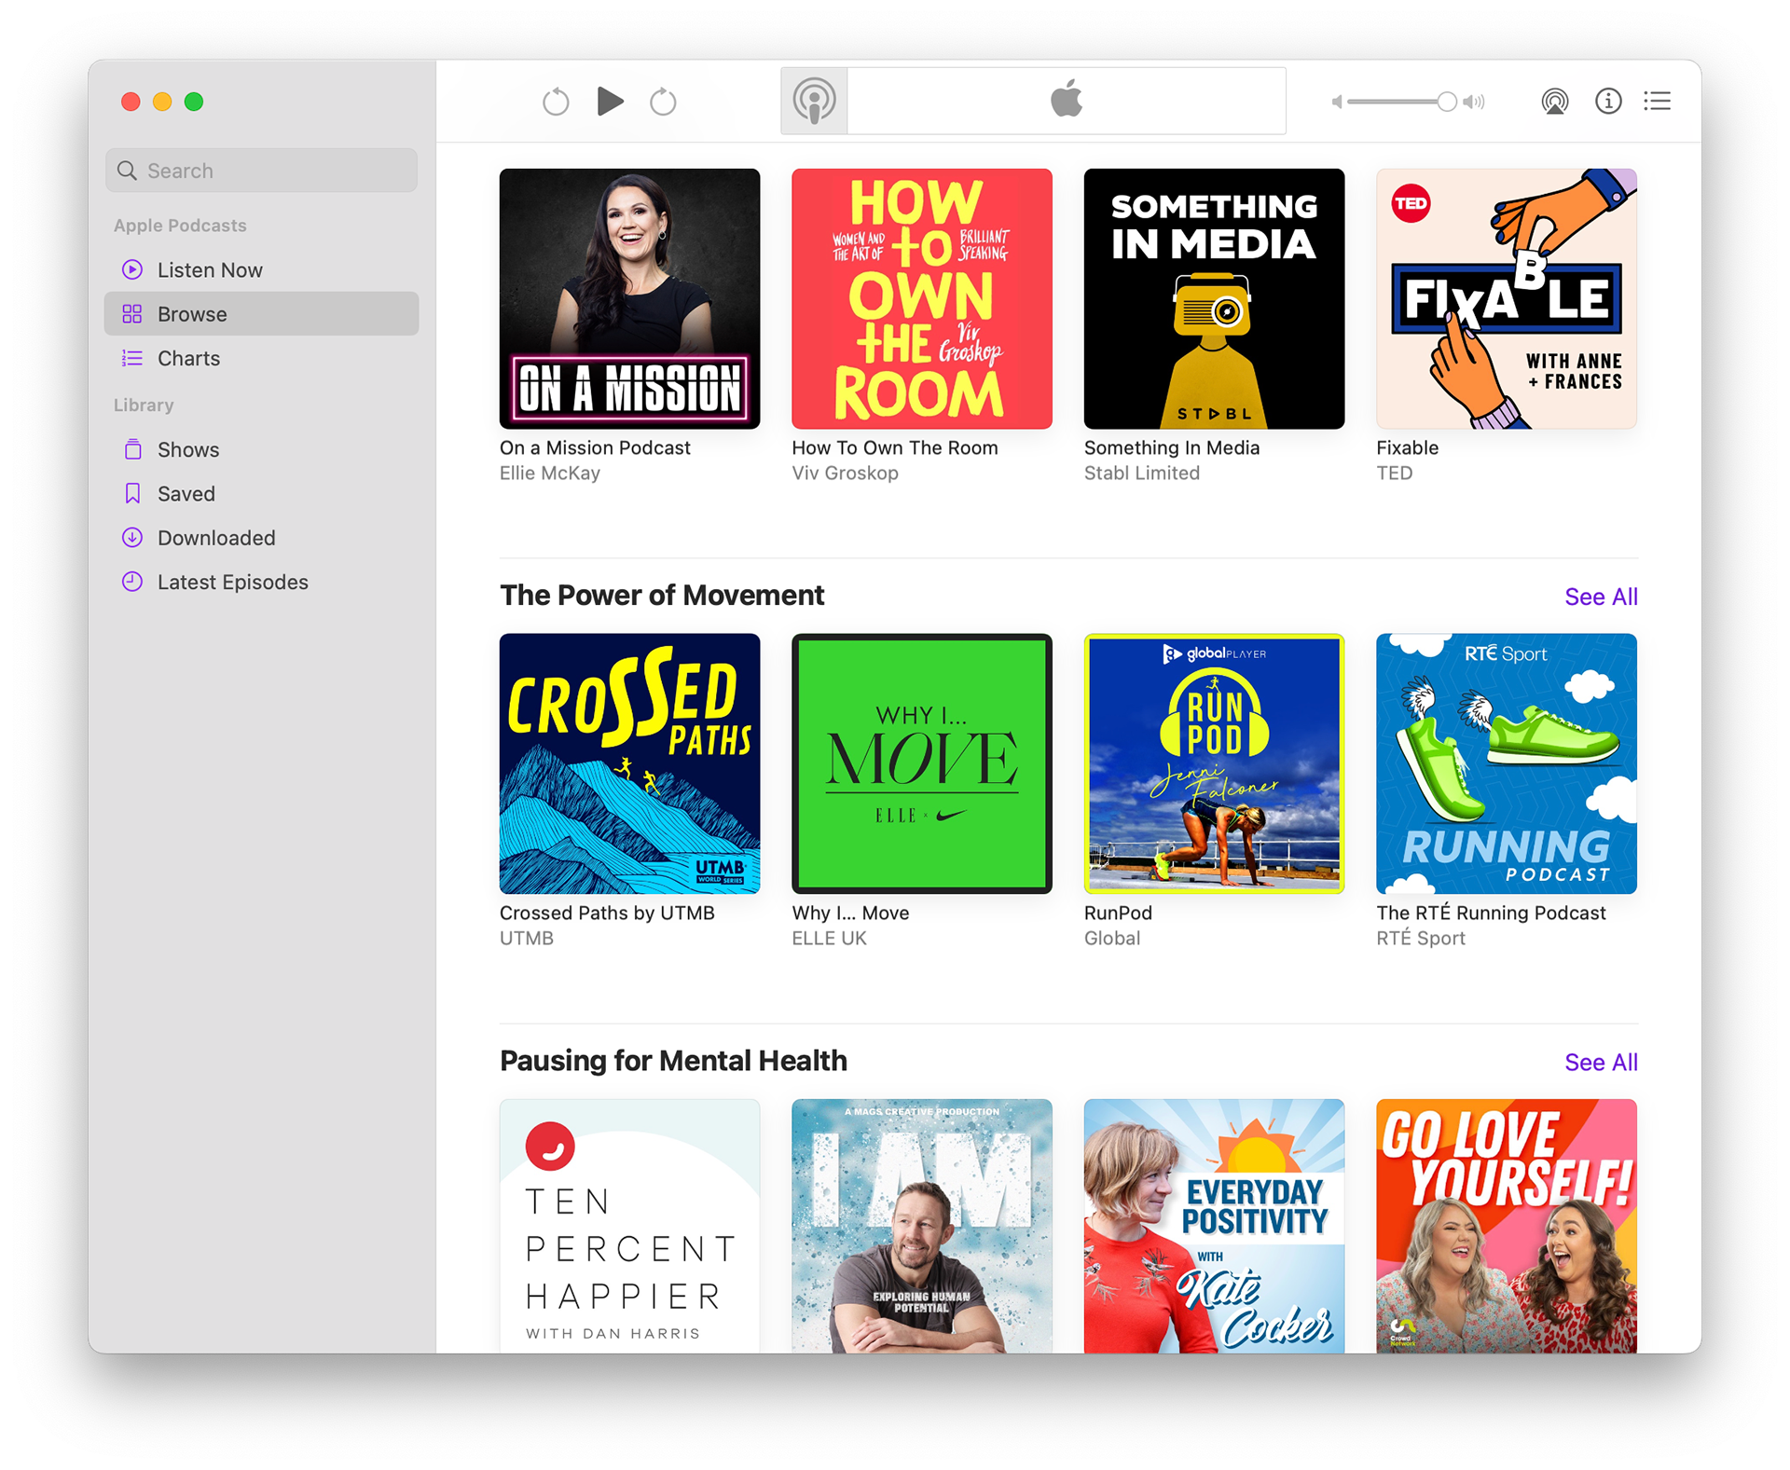Click author name RTÉ Sport
The width and height of the screenshot is (1790, 1470).
coord(1421,938)
